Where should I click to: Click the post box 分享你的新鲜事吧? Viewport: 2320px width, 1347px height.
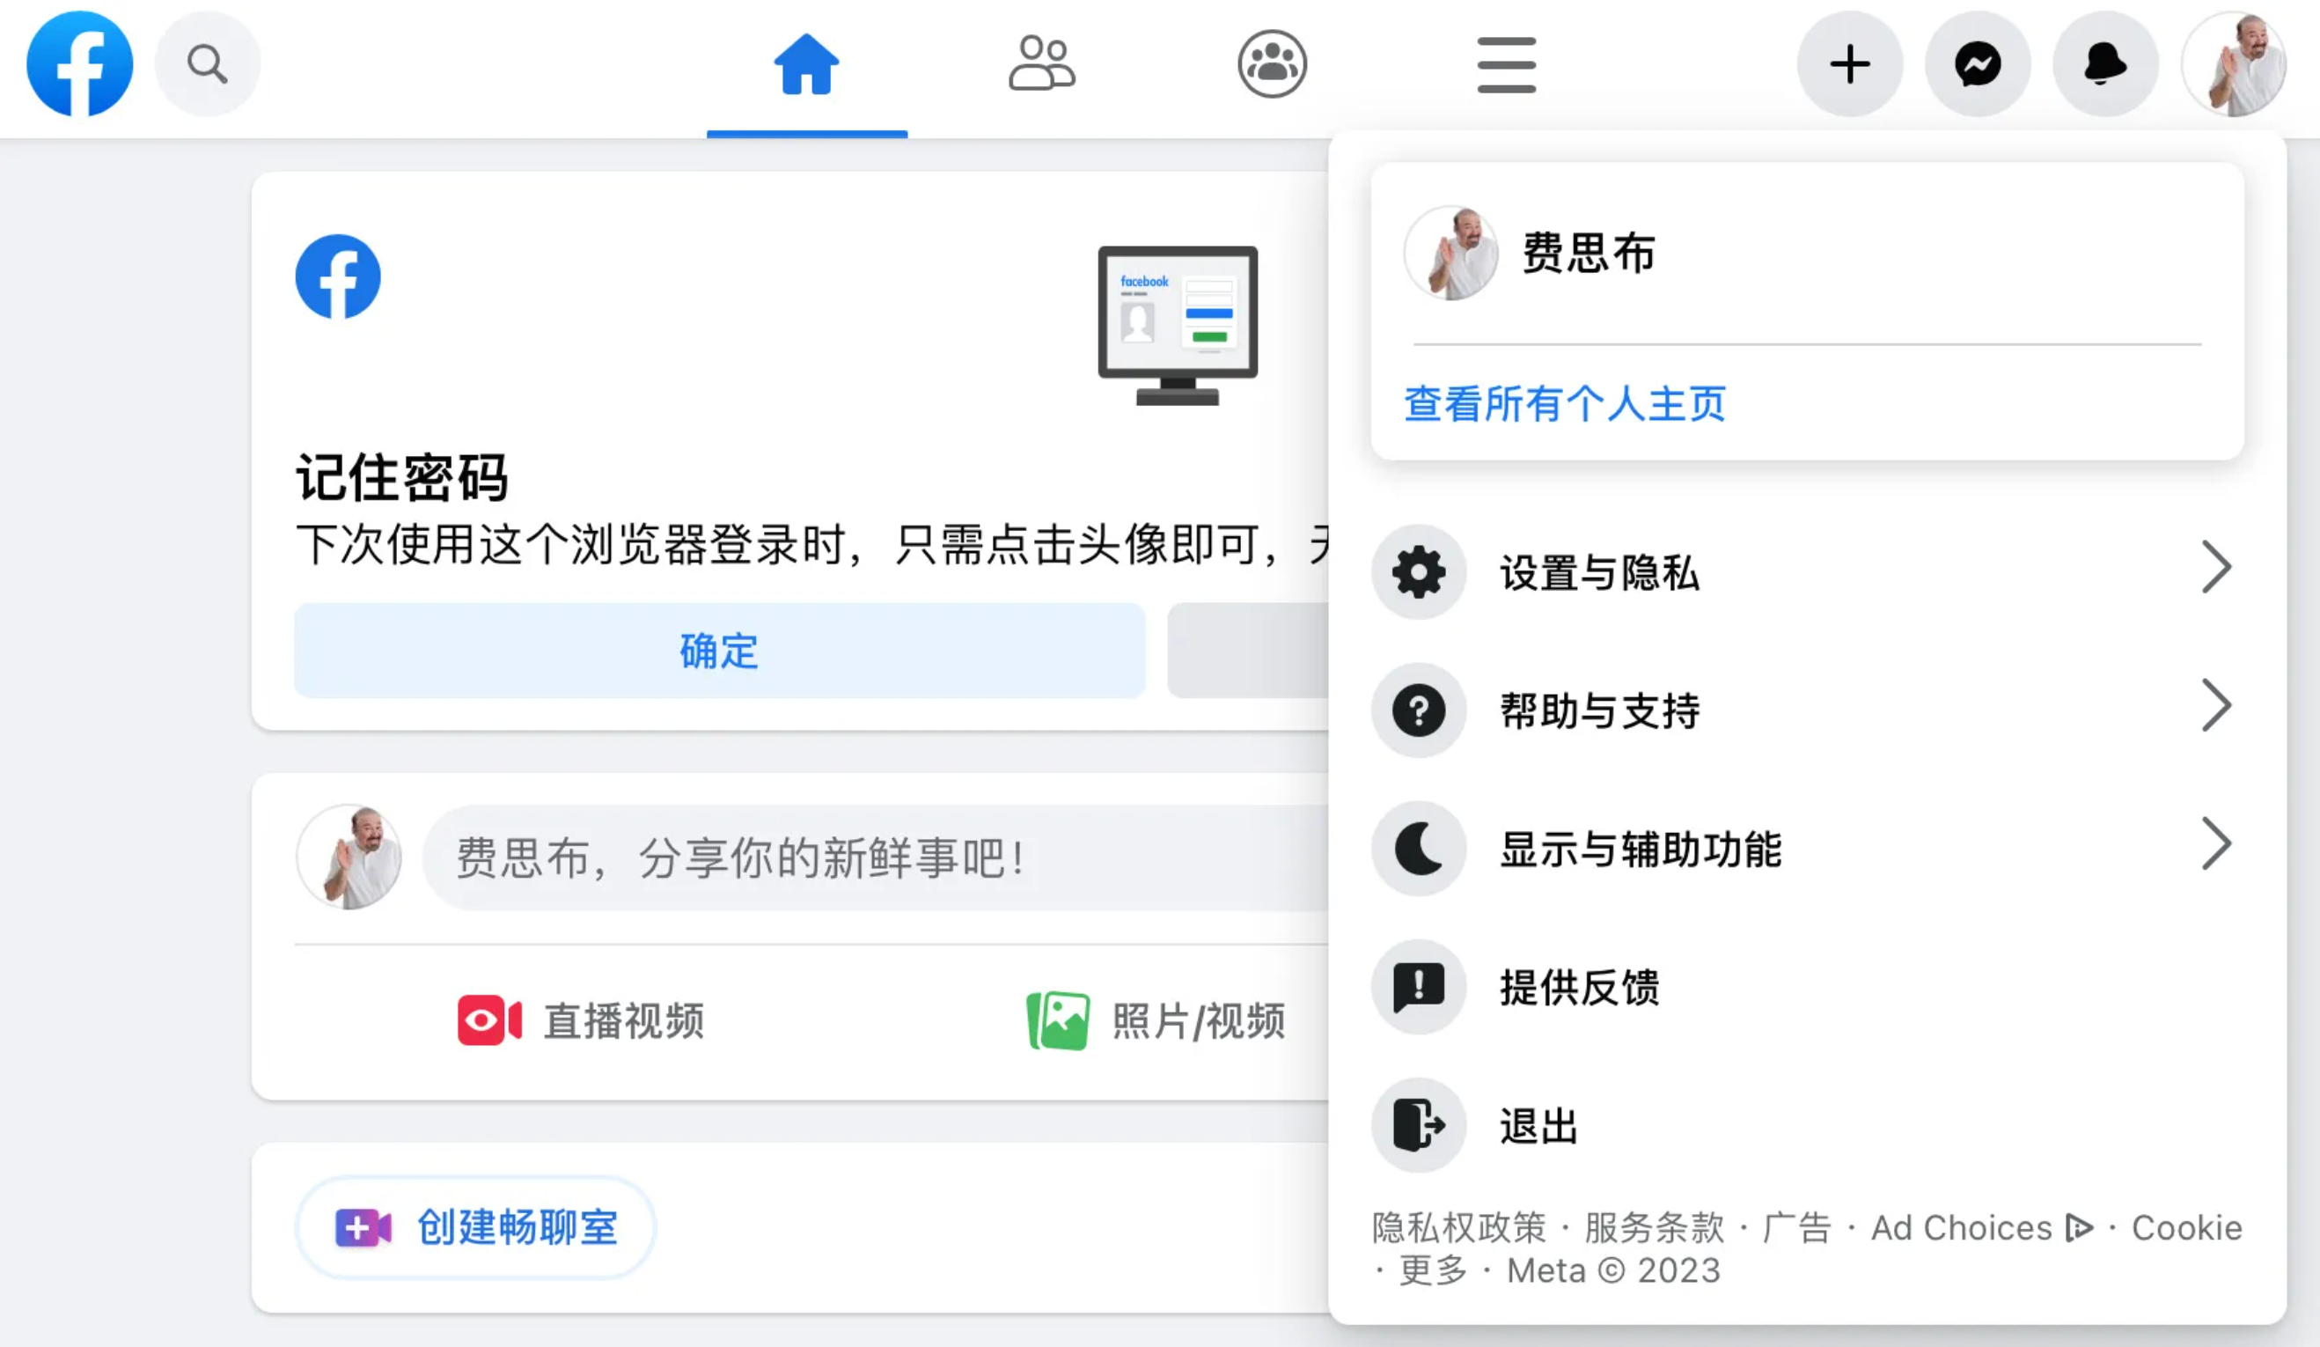click(x=875, y=858)
